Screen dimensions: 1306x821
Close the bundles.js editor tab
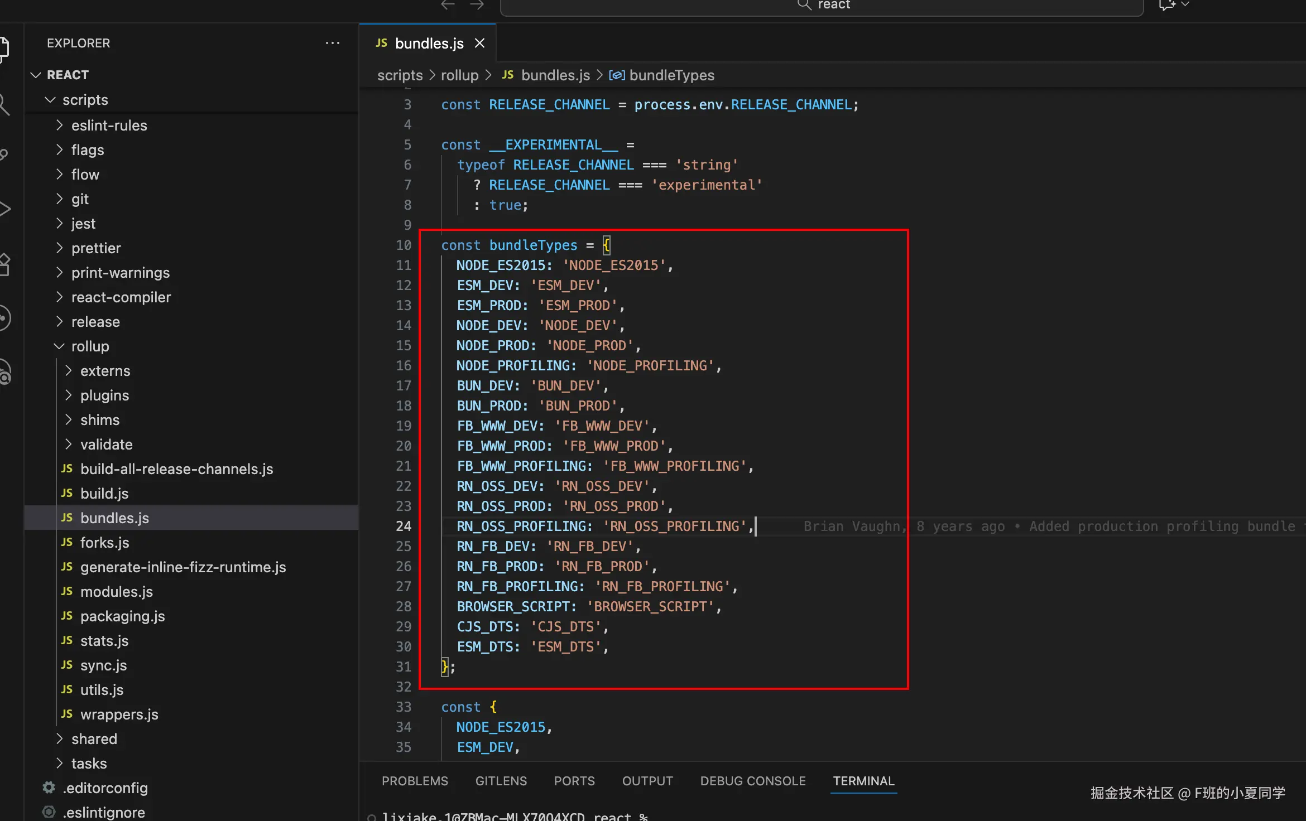point(479,43)
